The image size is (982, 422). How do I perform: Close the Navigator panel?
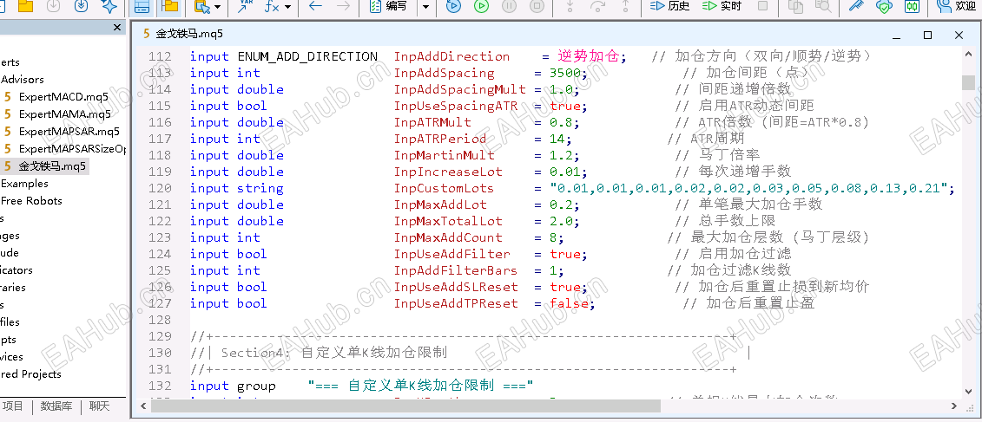(x=117, y=28)
